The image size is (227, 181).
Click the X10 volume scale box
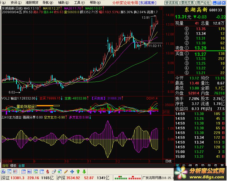[166, 112]
